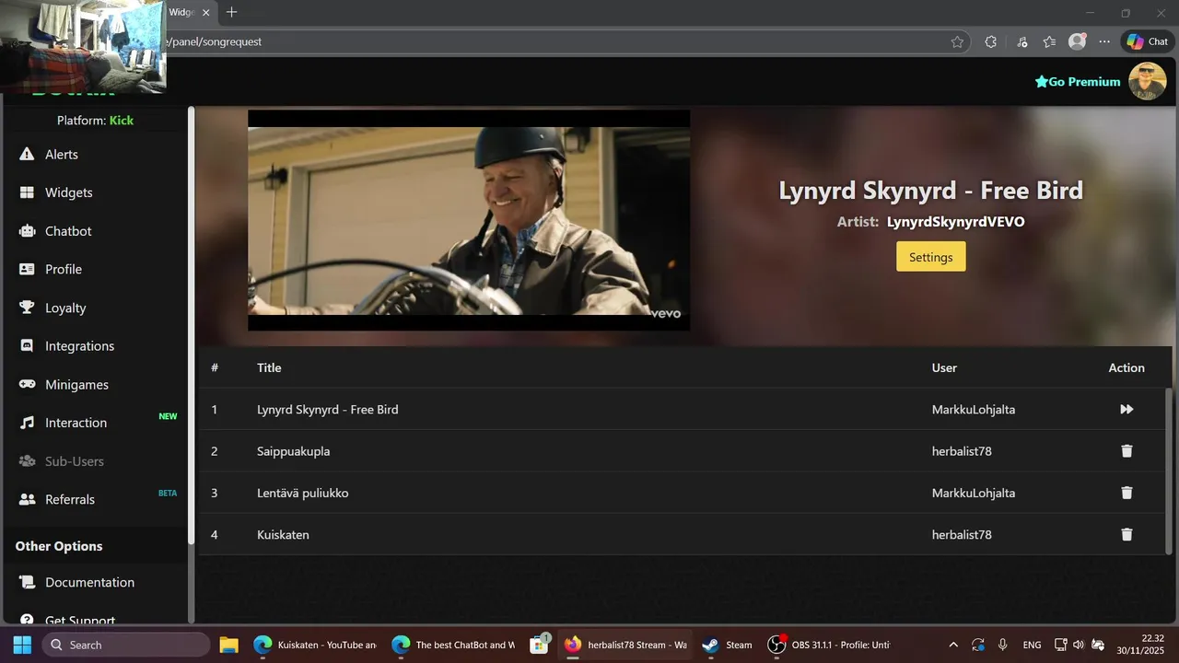
Task: Click the browser address bar
Action: click(x=553, y=41)
